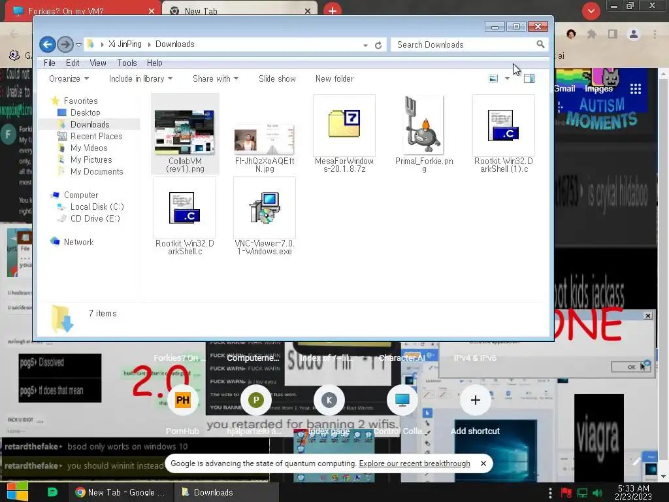Click the red flag Action Center icon

point(566,493)
